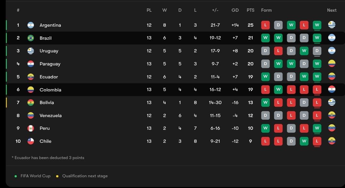Open Argentina's next opponent Uruguay flag
The image size is (345, 188).
[x=332, y=25]
